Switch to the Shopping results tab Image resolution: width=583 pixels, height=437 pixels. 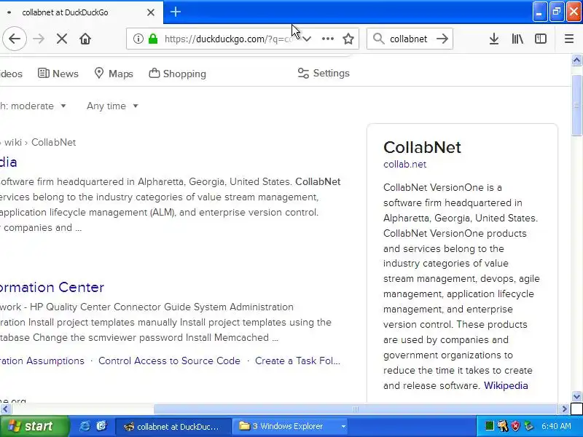177,74
